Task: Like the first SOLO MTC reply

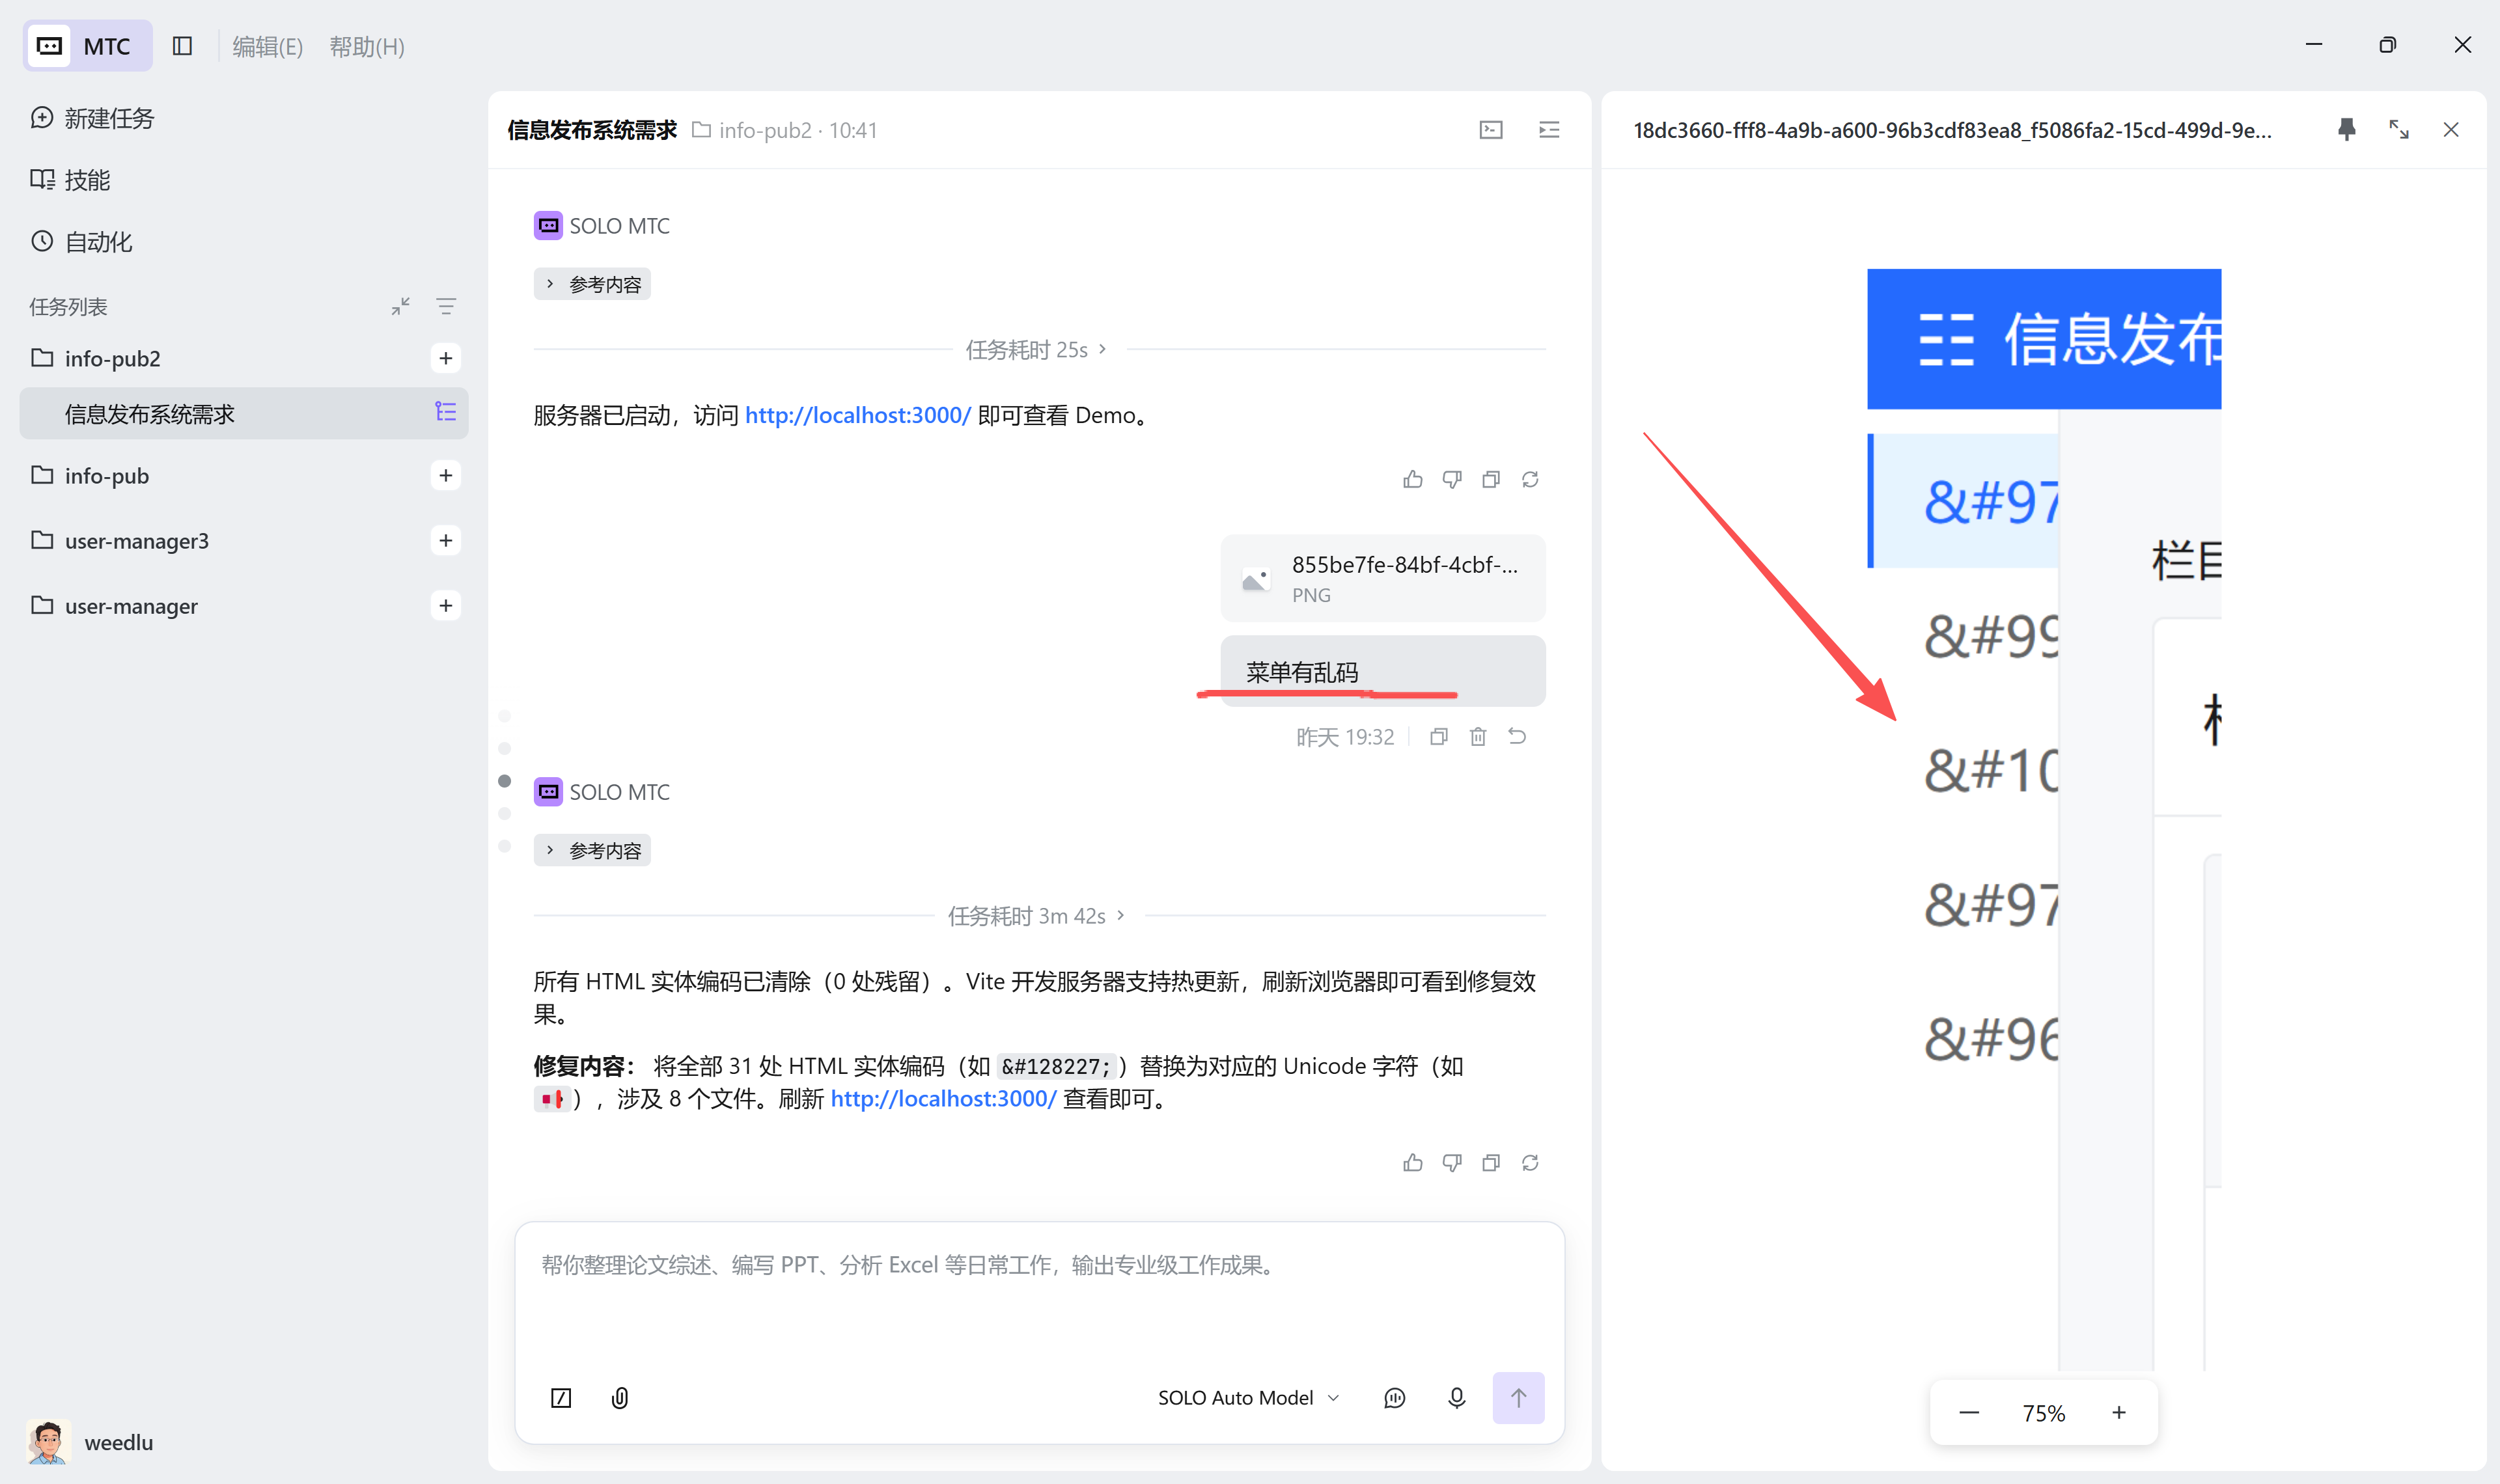Action: coord(1413,480)
